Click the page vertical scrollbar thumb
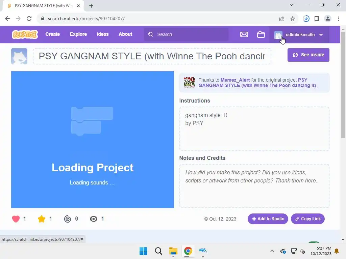This screenshot has width=346, height=259. click(343, 85)
